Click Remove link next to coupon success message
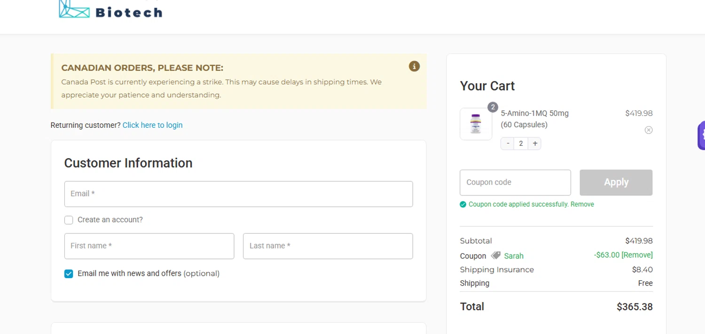 pyautogui.click(x=582, y=204)
